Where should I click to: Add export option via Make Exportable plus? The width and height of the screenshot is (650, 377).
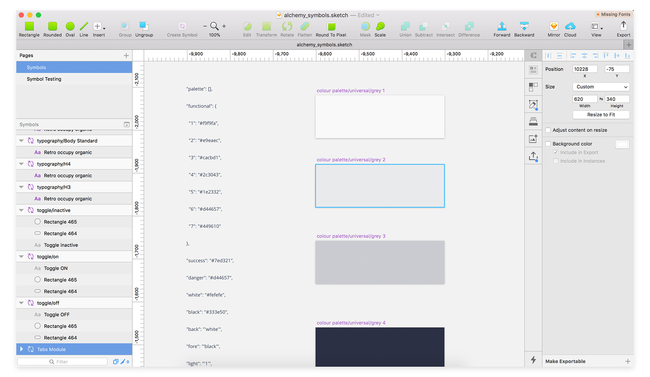point(628,361)
